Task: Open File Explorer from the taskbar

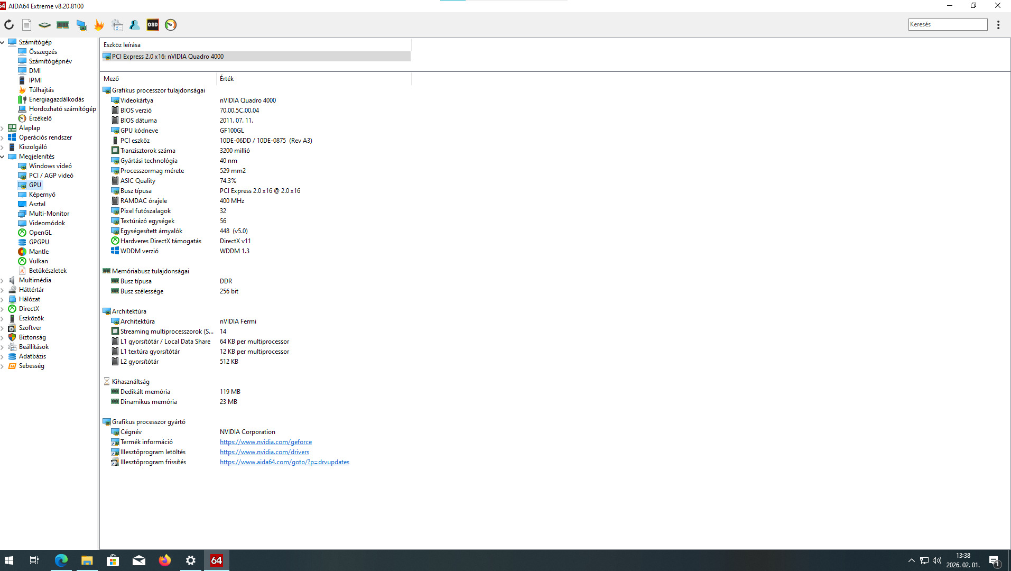Action: click(87, 560)
